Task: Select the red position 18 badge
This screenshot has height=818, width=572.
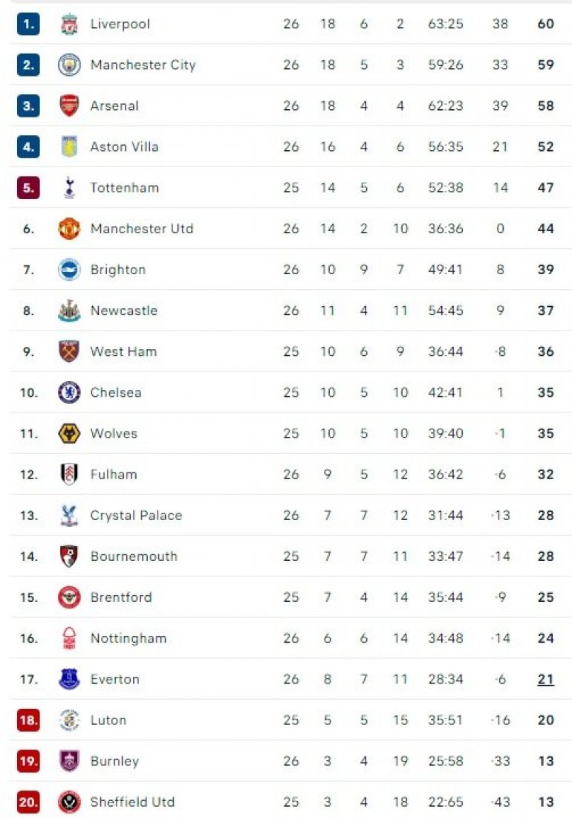Action: (28, 721)
